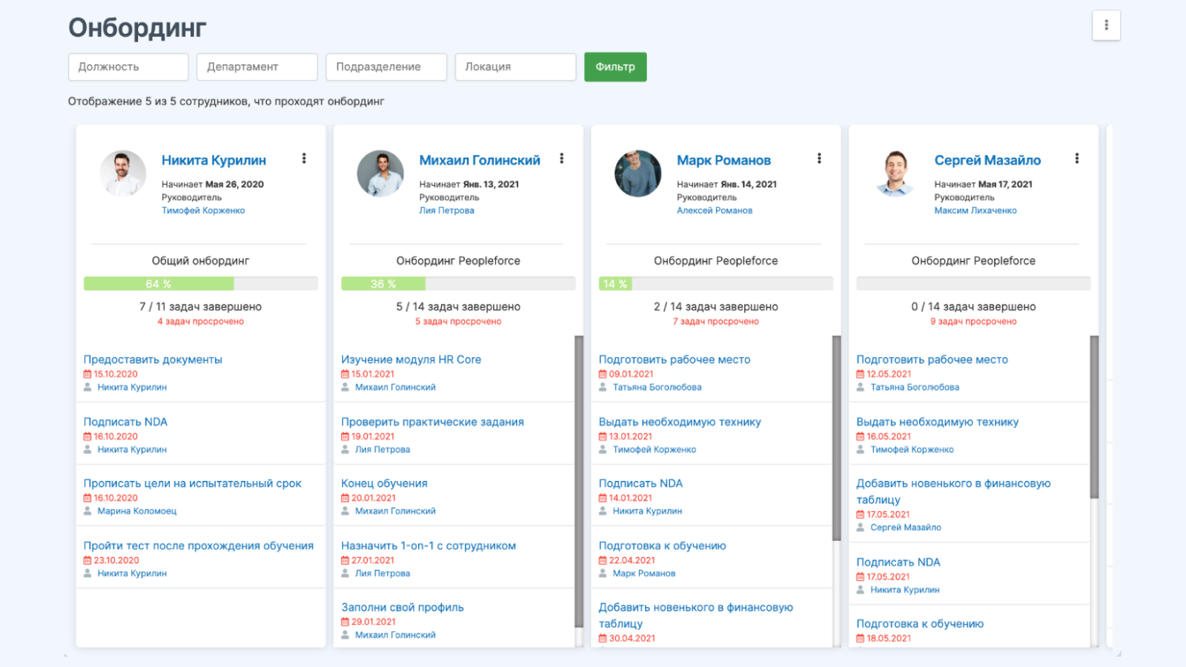
Task: Click scrollbar of Марк Романов task list
Action: (x=837, y=438)
